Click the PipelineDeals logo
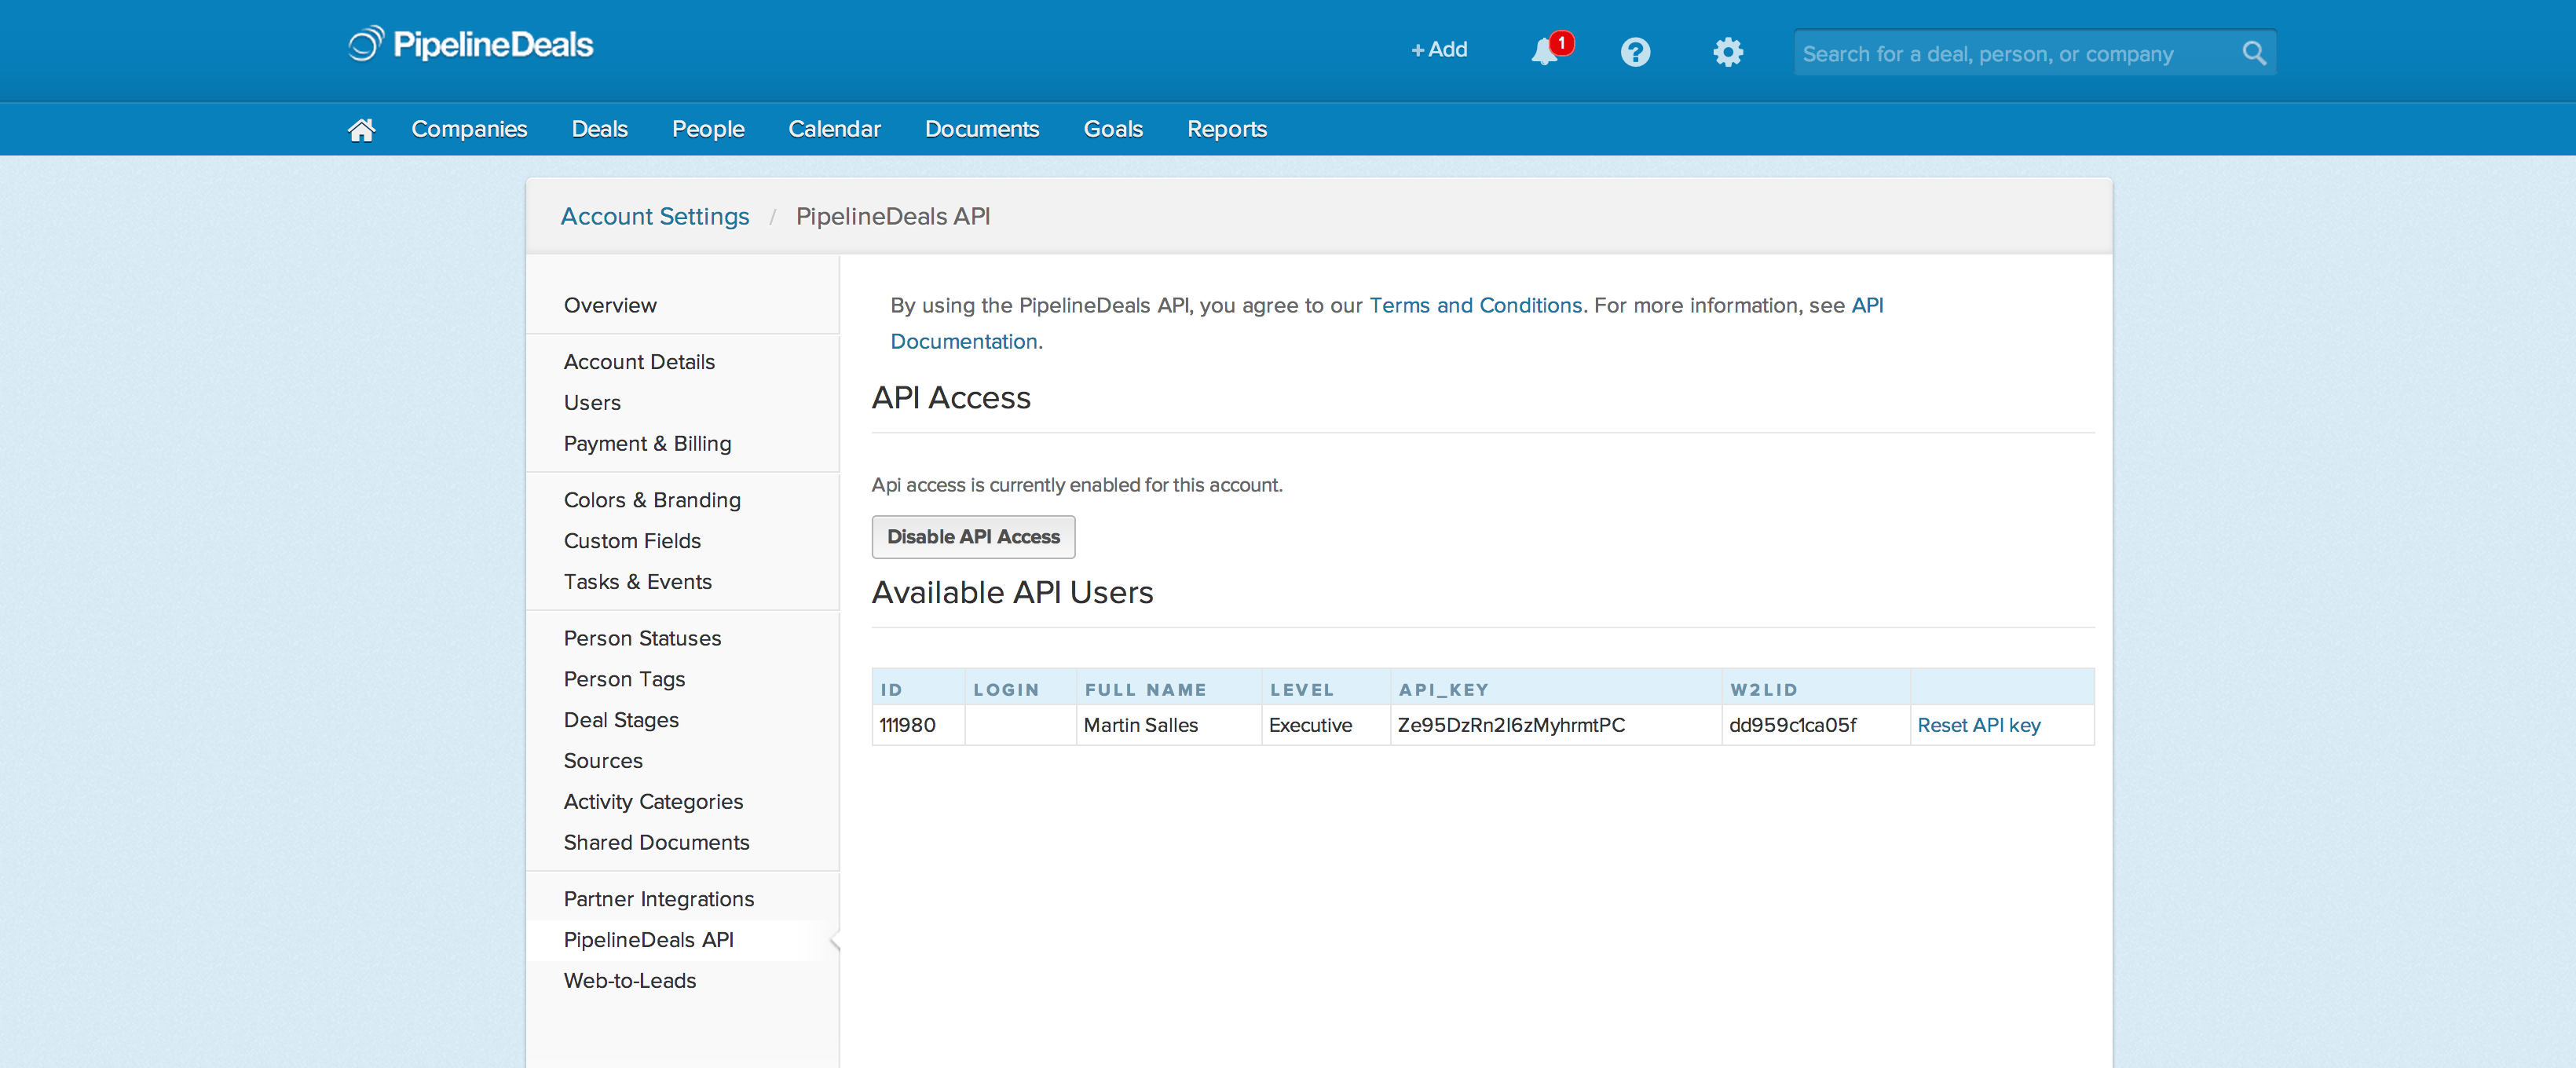 (x=471, y=44)
